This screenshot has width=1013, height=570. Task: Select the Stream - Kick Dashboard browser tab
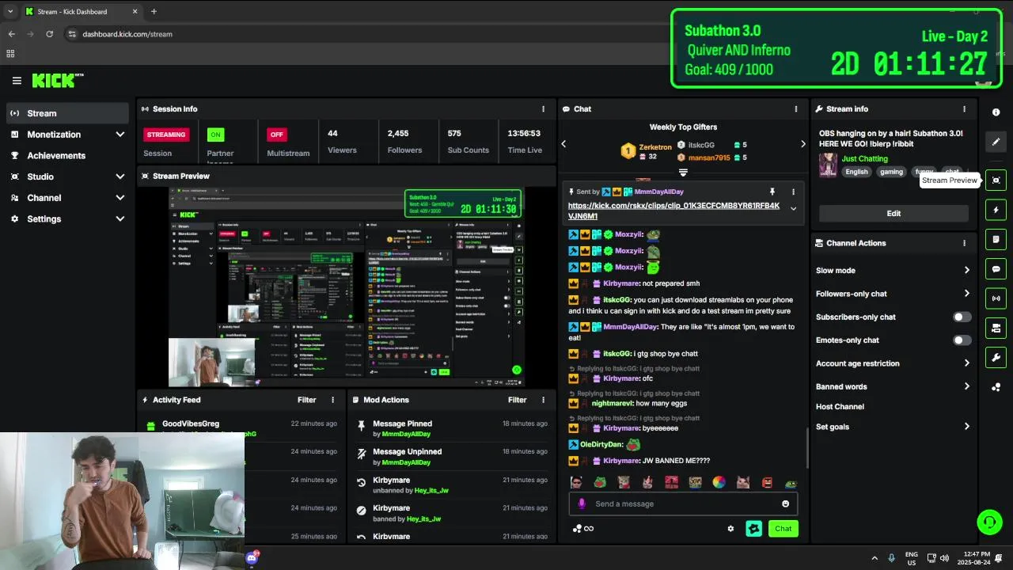[82, 12]
